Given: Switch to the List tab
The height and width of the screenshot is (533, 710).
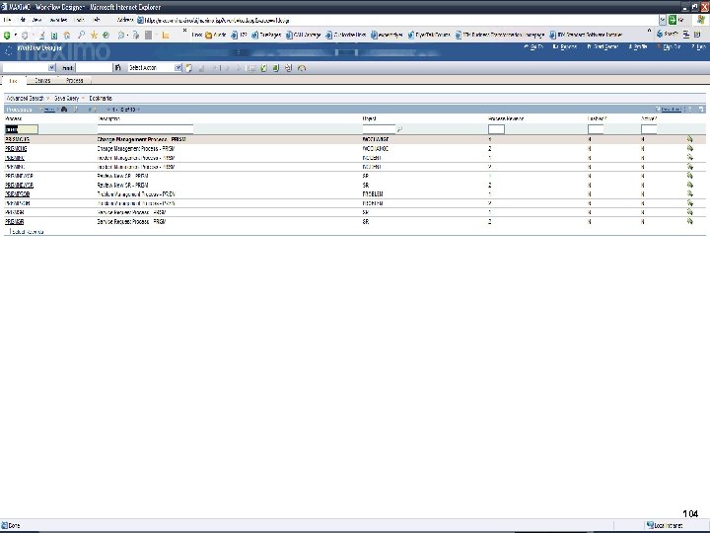Looking at the screenshot, I should coord(13,81).
